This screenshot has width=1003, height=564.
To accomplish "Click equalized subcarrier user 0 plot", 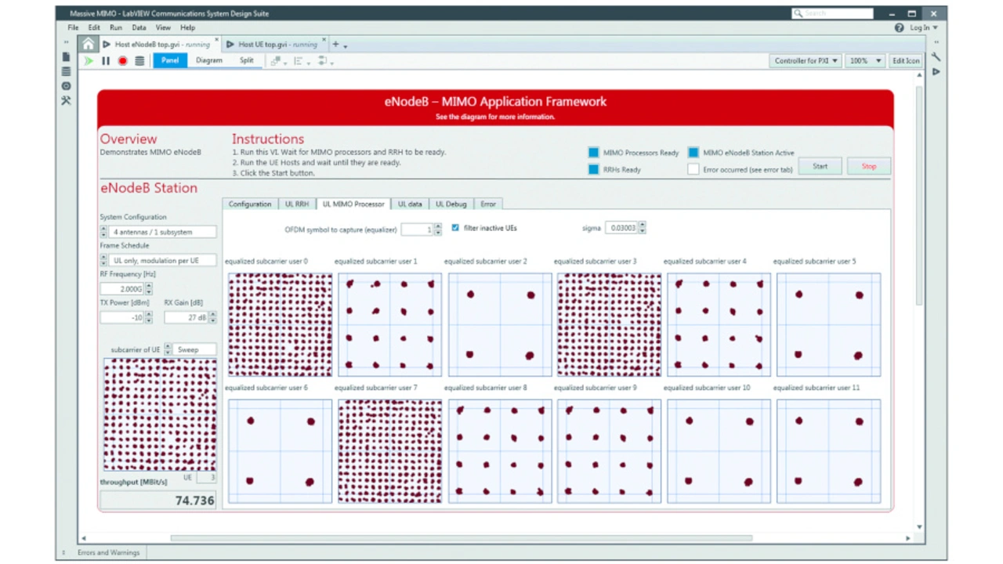I will (280, 324).
